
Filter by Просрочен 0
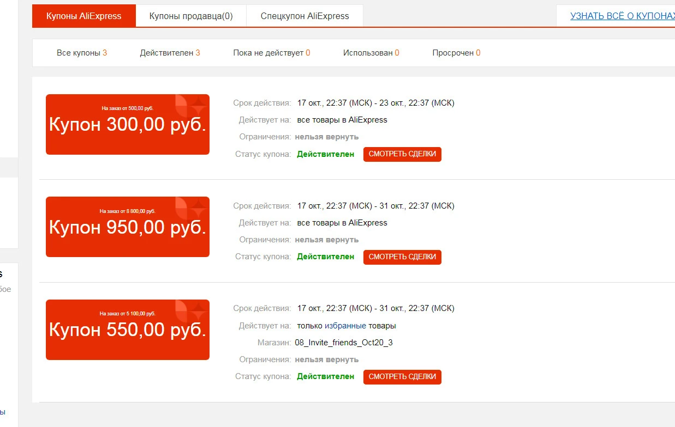pos(456,53)
